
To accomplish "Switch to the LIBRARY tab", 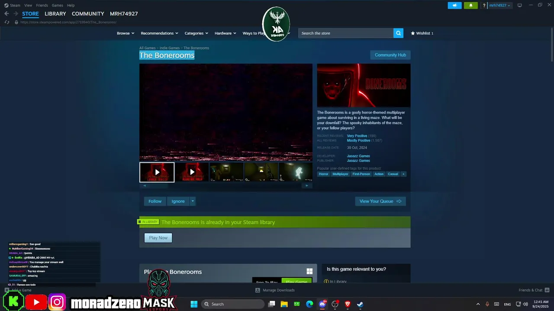I will [55, 14].
